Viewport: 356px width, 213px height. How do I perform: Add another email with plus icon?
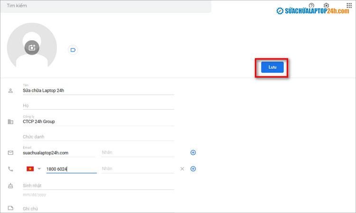coord(193,152)
